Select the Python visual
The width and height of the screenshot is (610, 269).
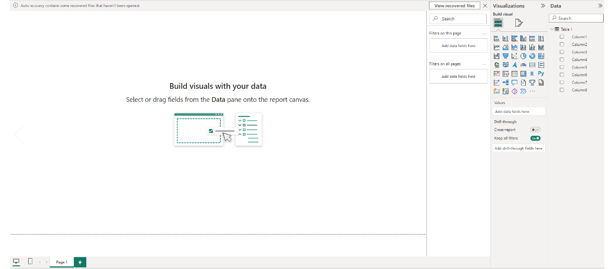point(541,73)
